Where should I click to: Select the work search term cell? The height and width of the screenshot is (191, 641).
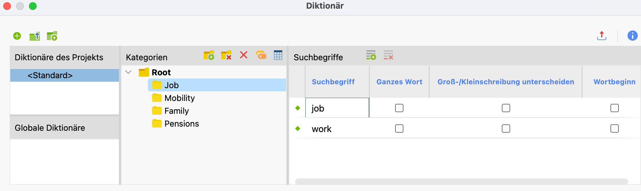pyautogui.click(x=337, y=129)
